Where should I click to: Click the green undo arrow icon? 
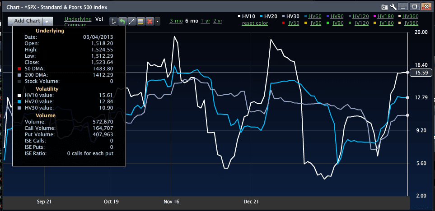click(122, 21)
